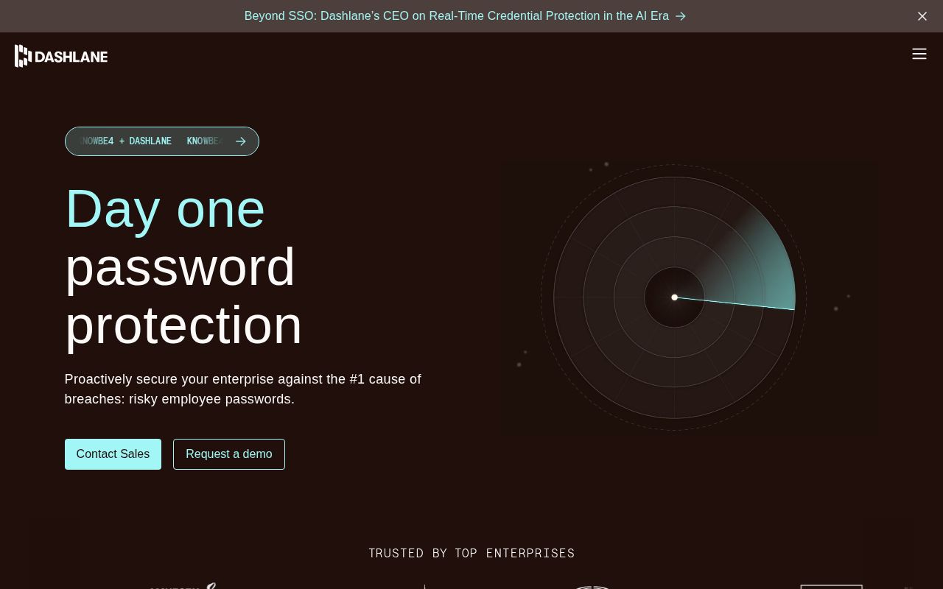Click the Dashlane logo bars icon

(21, 55)
